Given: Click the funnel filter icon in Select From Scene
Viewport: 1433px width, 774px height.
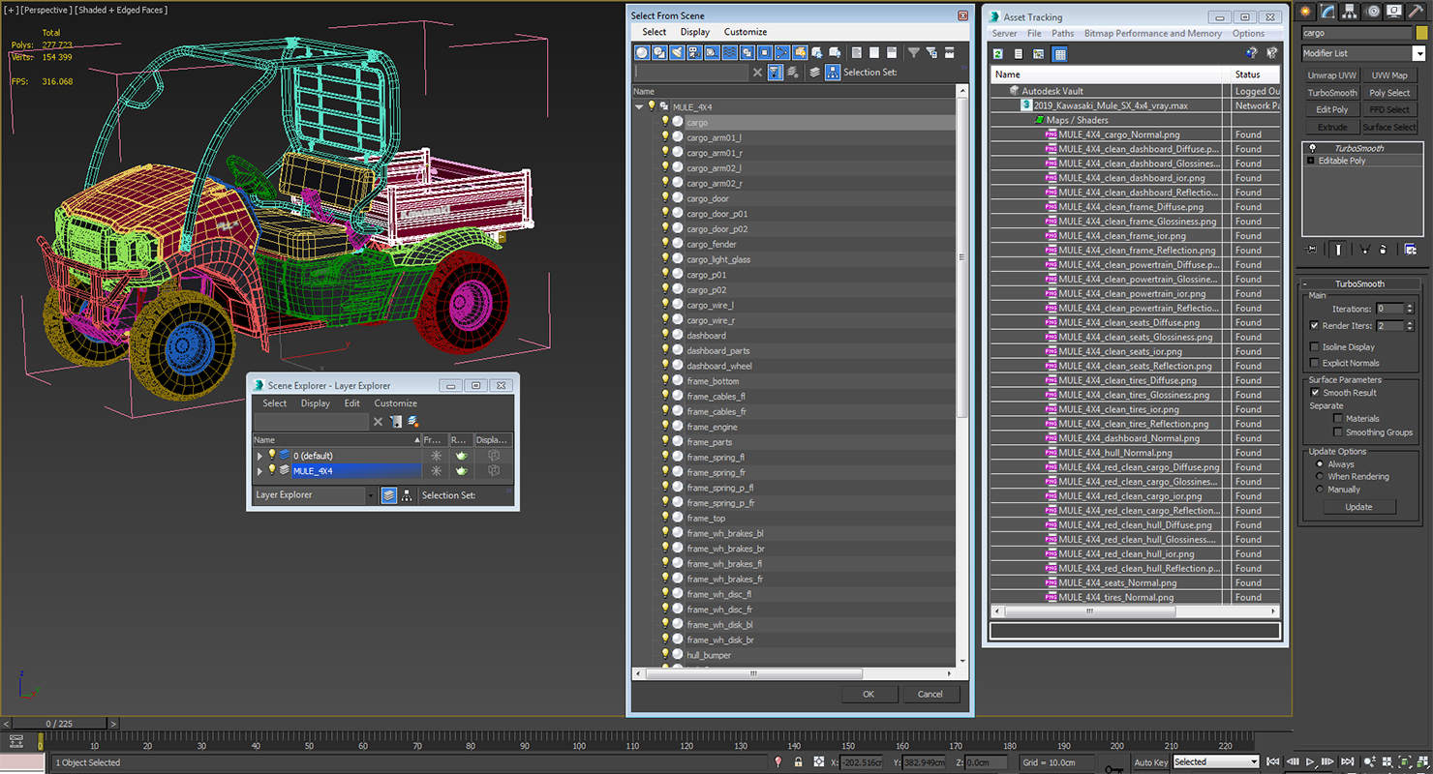Looking at the screenshot, I should click(913, 52).
